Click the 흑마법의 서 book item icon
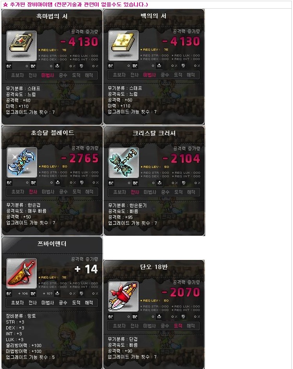 point(22,45)
